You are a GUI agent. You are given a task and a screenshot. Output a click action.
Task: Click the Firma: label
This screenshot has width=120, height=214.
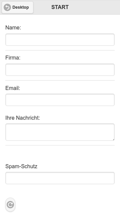13,58
